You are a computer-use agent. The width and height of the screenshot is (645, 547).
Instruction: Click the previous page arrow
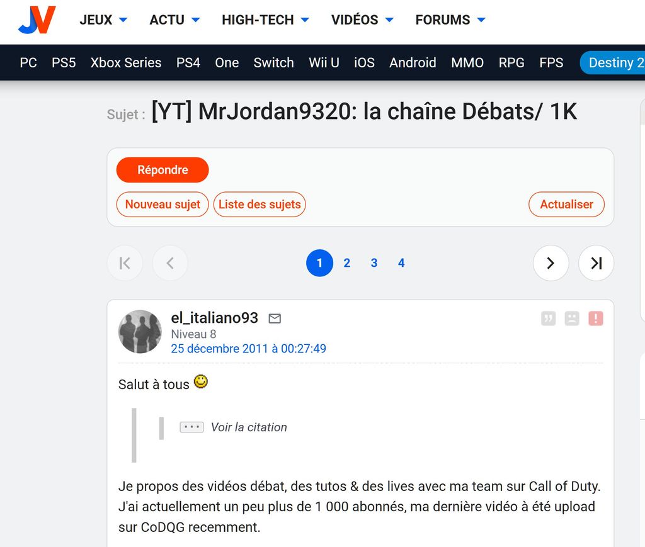[170, 263]
